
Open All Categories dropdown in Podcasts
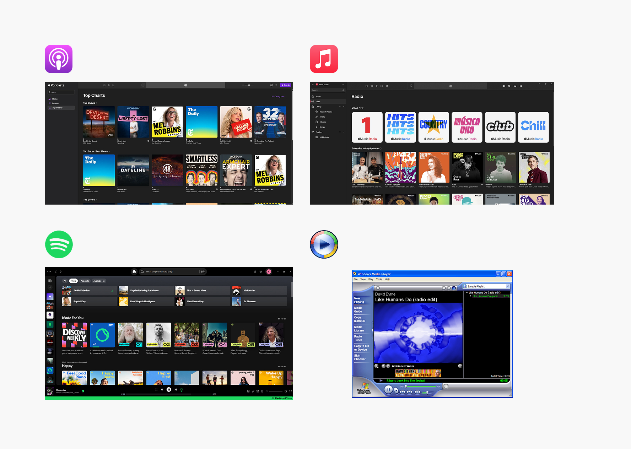279,97
